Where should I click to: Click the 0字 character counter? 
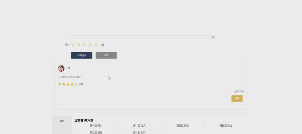(212, 37)
